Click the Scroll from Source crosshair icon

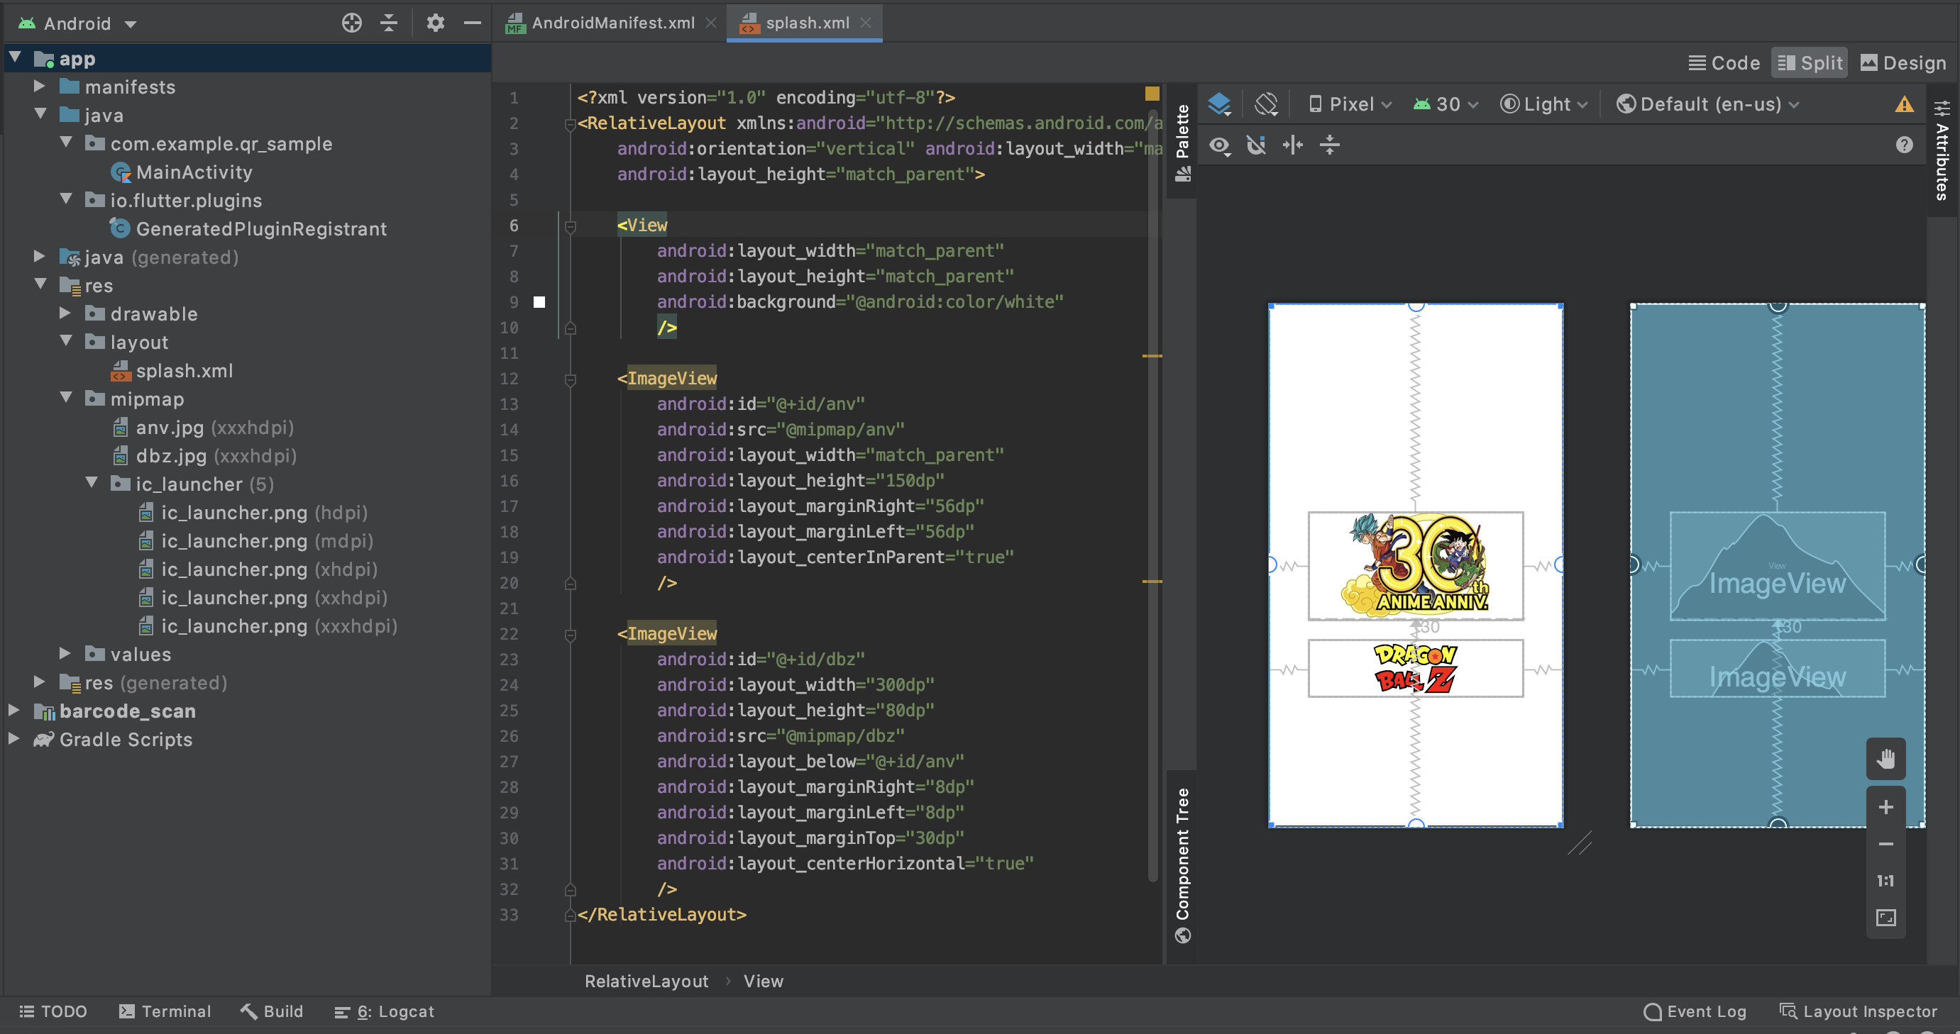pos(351,23)
